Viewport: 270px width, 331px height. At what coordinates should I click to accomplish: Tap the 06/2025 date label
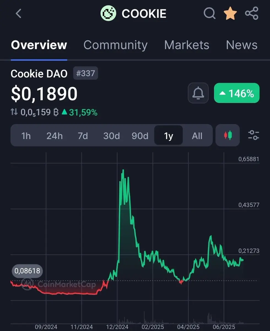tap(224, 327)
